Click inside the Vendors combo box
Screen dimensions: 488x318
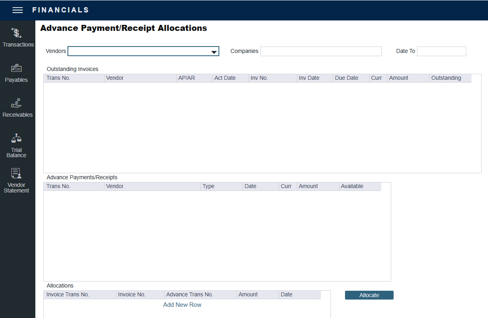139,51
